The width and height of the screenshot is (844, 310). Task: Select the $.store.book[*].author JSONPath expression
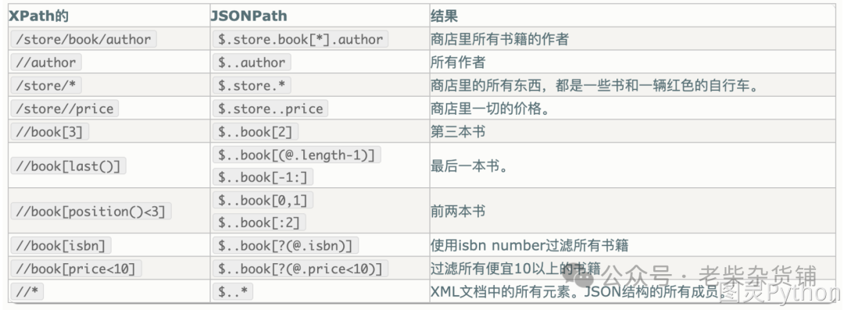(x=300, y=39)
